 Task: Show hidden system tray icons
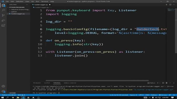click(150, 98)
